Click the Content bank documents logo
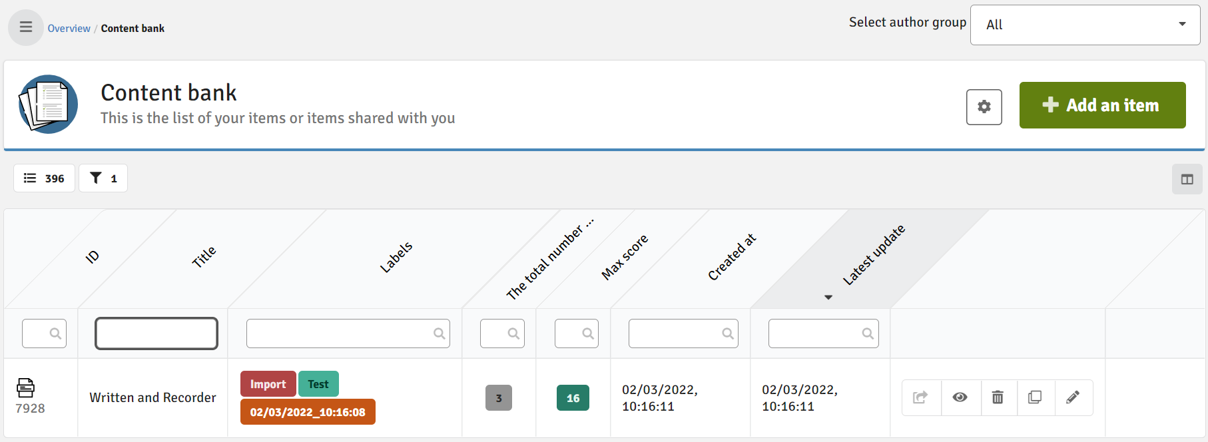Viewport: 1208px width, 442px height. [48, 105]
